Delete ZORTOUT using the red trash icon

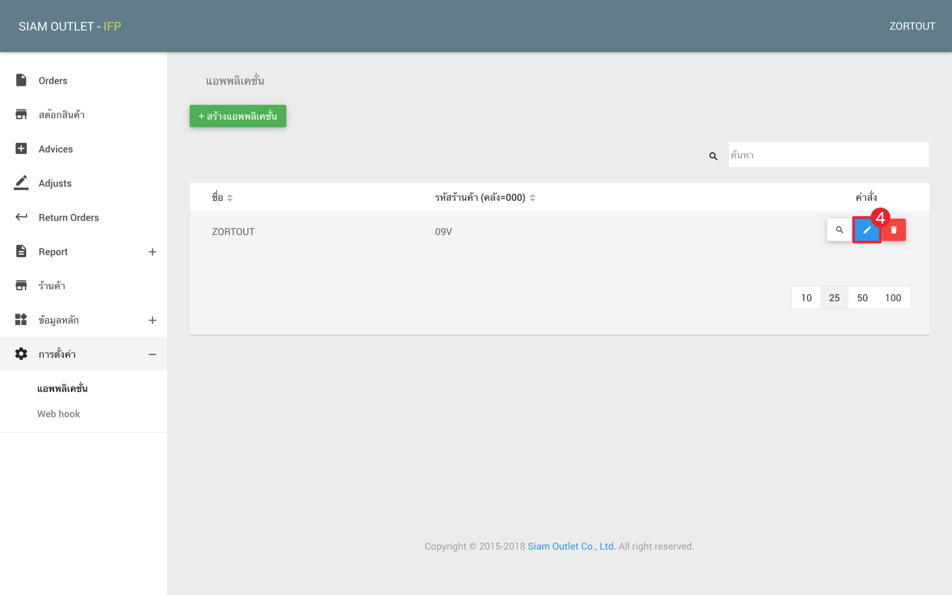click(893, 230)
